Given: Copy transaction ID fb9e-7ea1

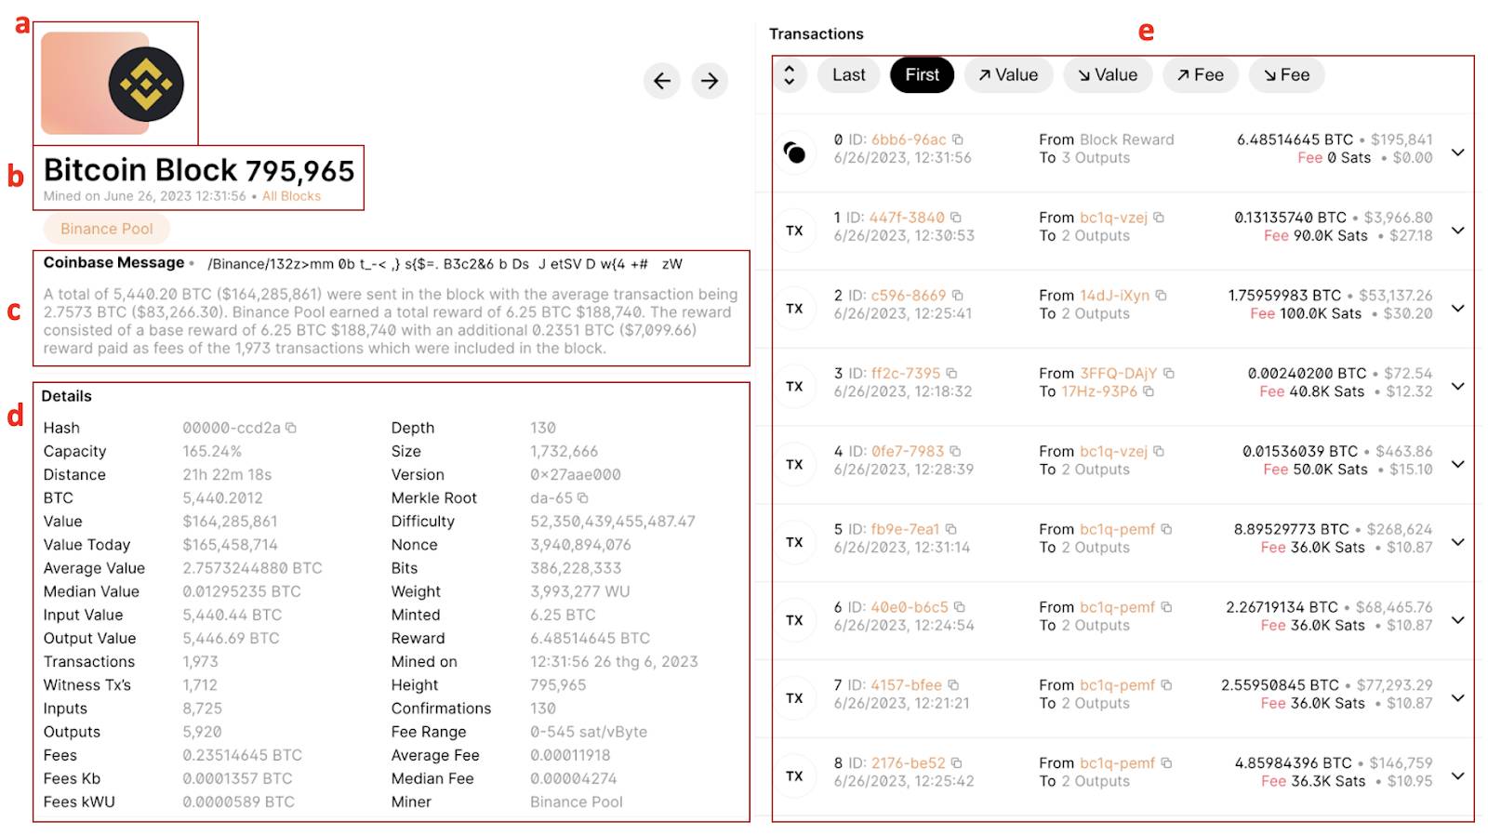Looking at the screenshot, I should point(951,529).
